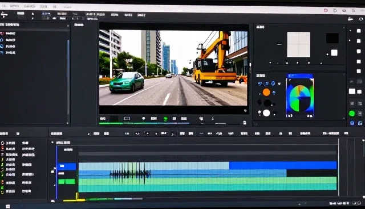The height and width of the screenshot is (209, 365).
Task: Click the collapse arrow on the media panel header
Action: coord(68,26)
